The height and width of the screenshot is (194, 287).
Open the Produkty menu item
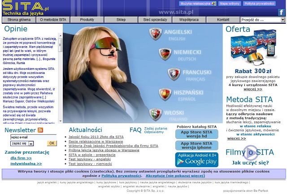(x=87, y=20)
